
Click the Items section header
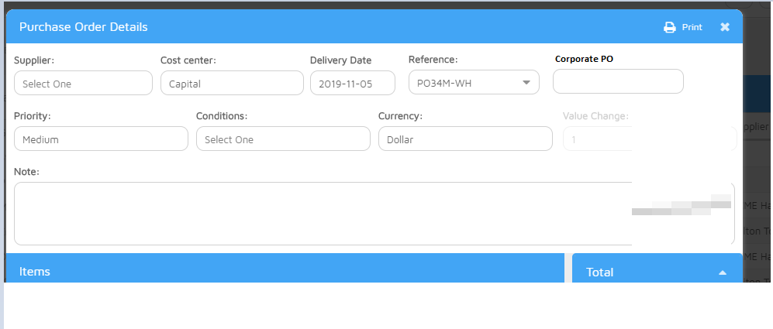(x=35, y=272)
